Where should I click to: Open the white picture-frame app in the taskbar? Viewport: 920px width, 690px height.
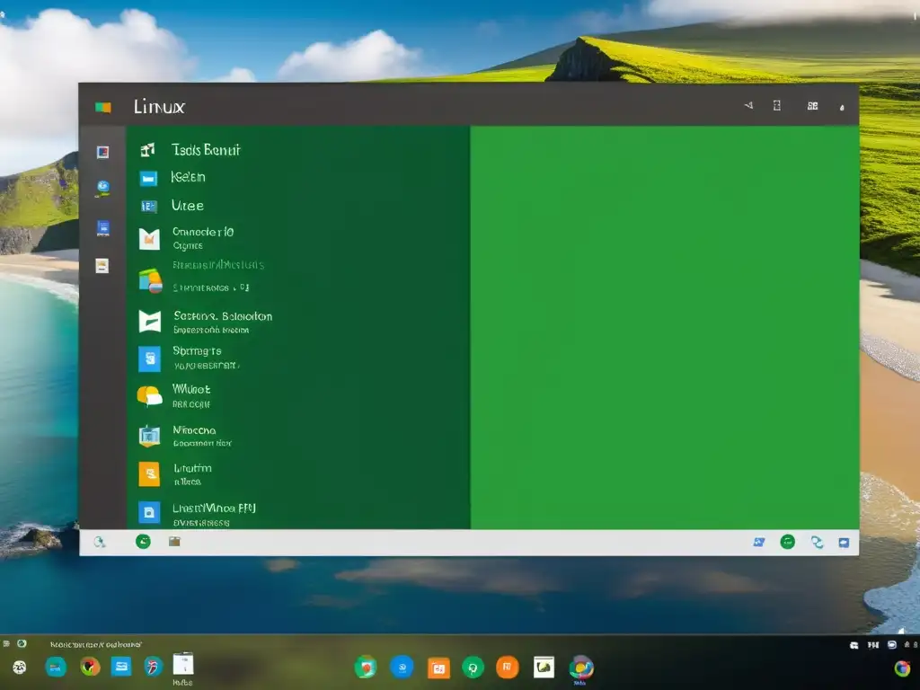[x=544, y=668]
